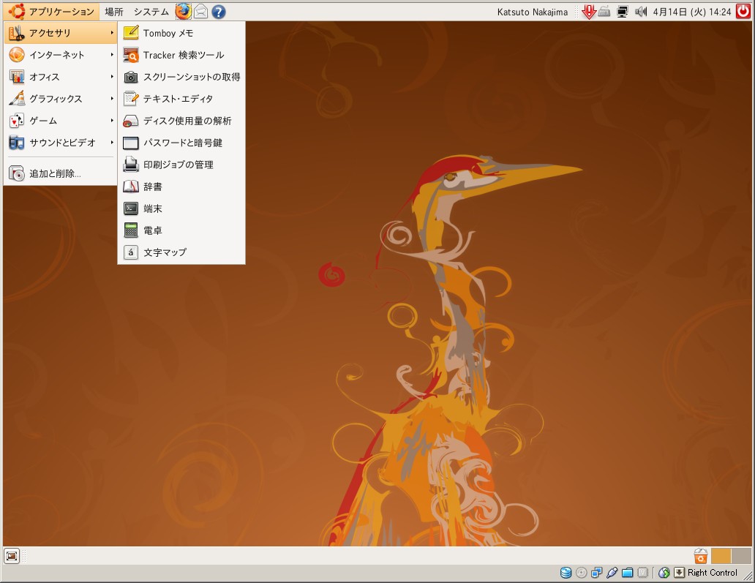Click the VirtualBox shared folders icon
The width and height of the screenshot is (755, 583).
(628, 573)
